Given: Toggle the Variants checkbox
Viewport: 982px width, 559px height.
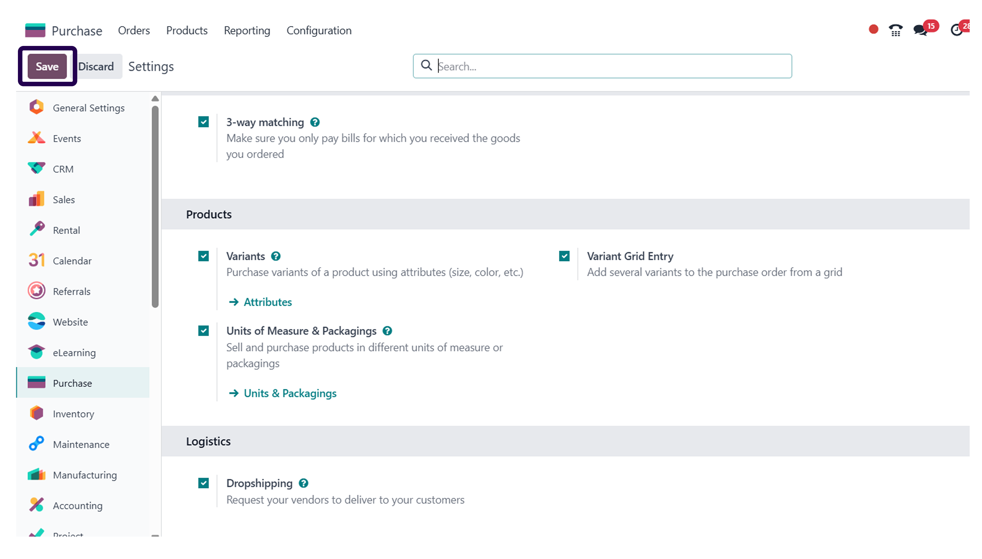Looking at the screenshot, I should coord(204,256).
